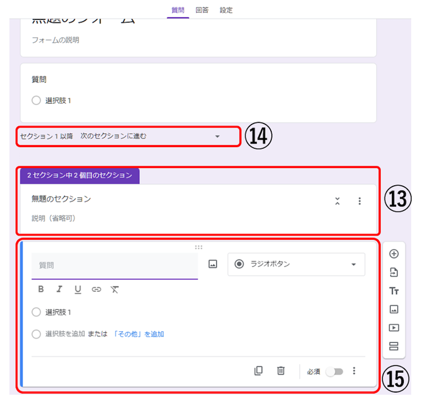Open the 次のセクションに進む dropdown
421x403 pixels.
tap(218, 137)
